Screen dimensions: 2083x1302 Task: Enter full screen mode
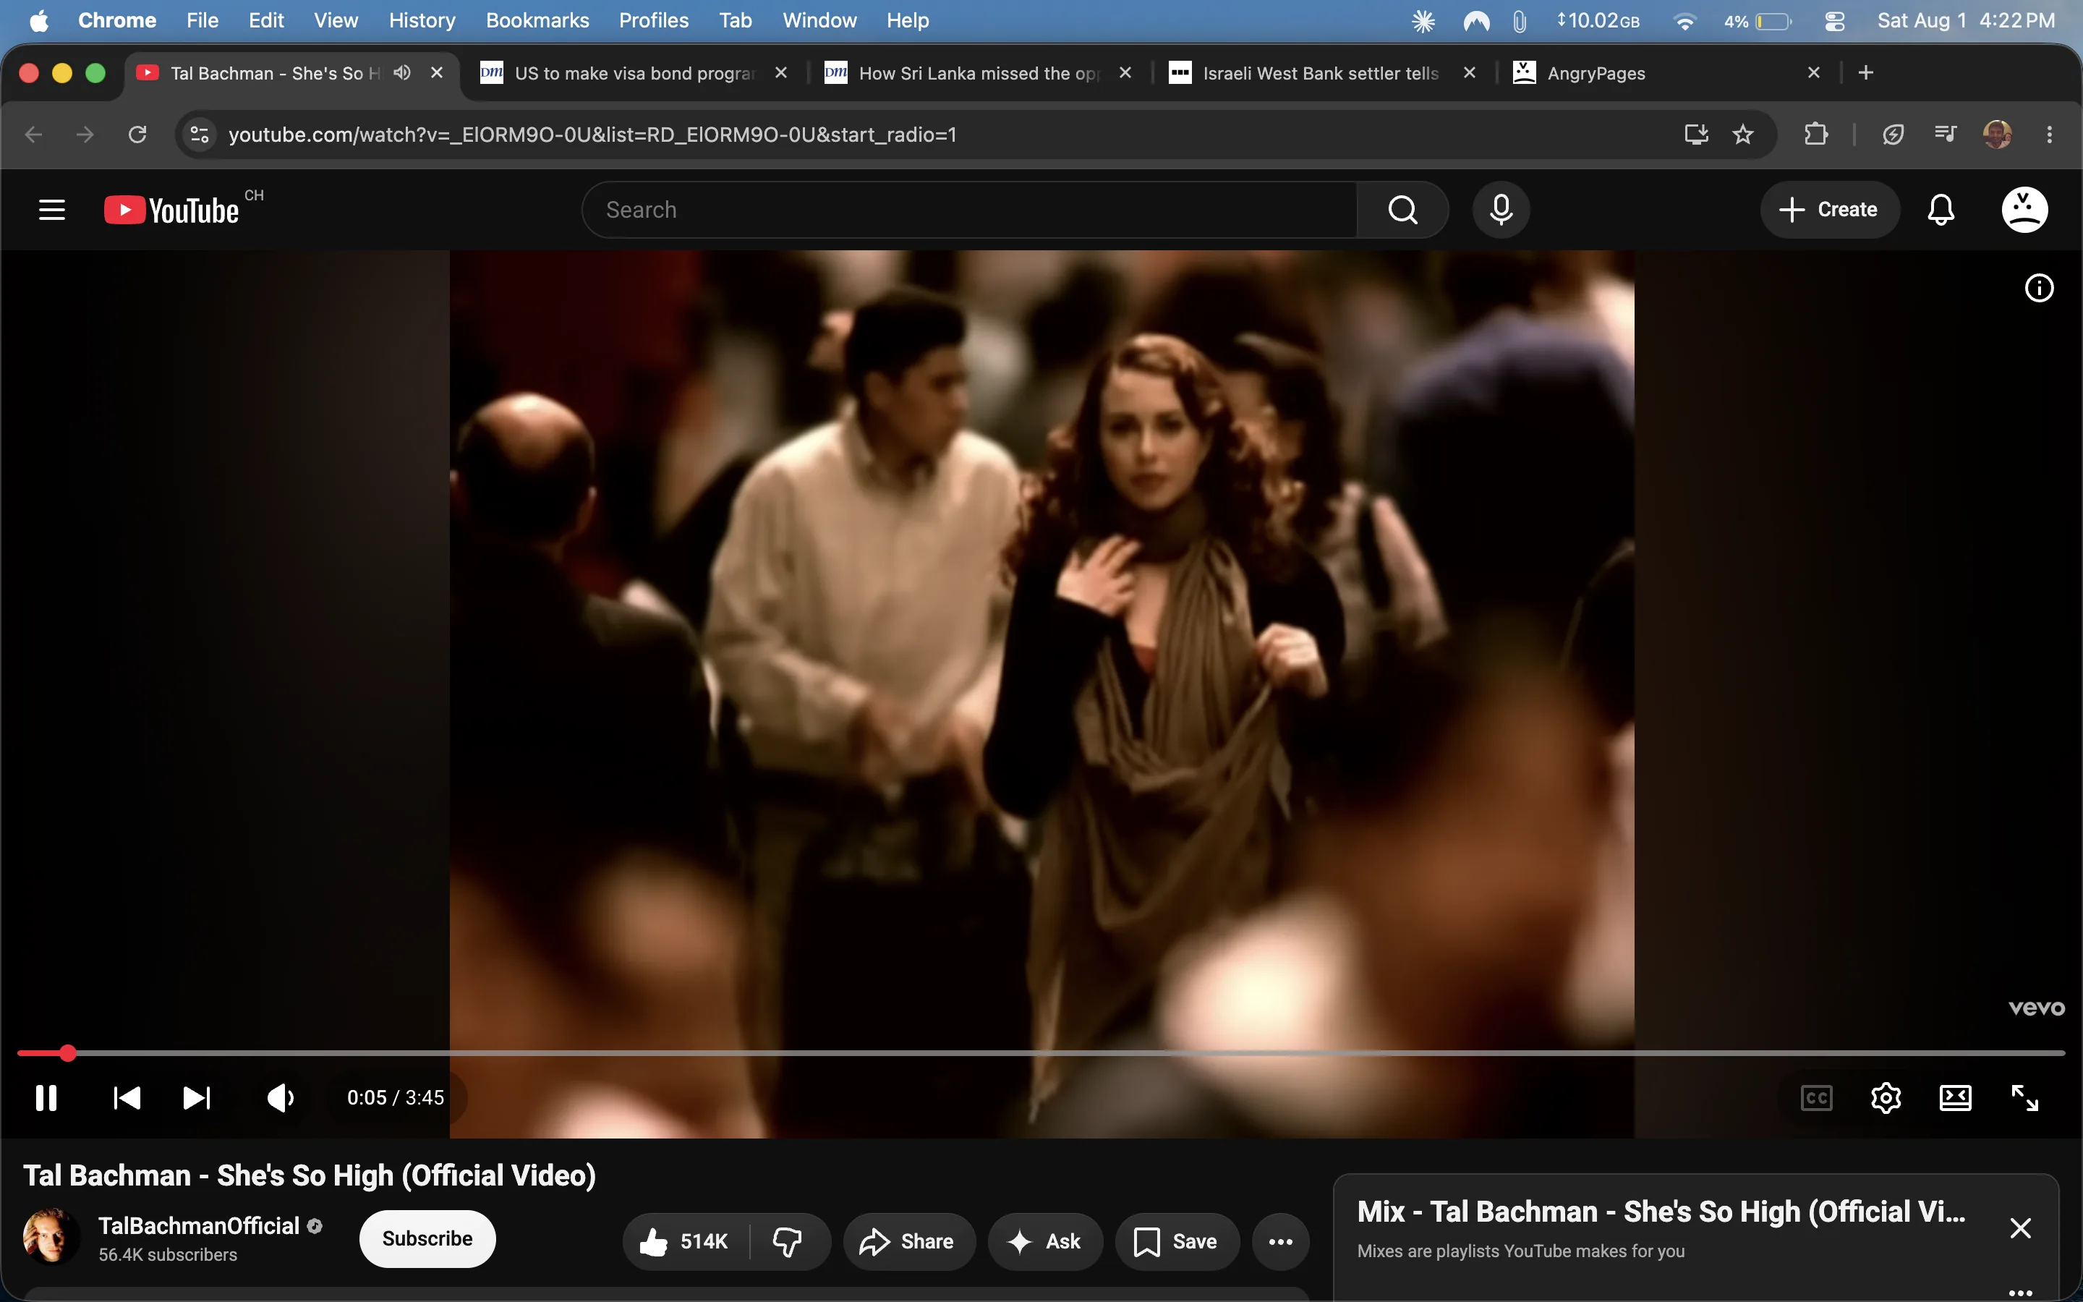click(x=2024, y=1098)
